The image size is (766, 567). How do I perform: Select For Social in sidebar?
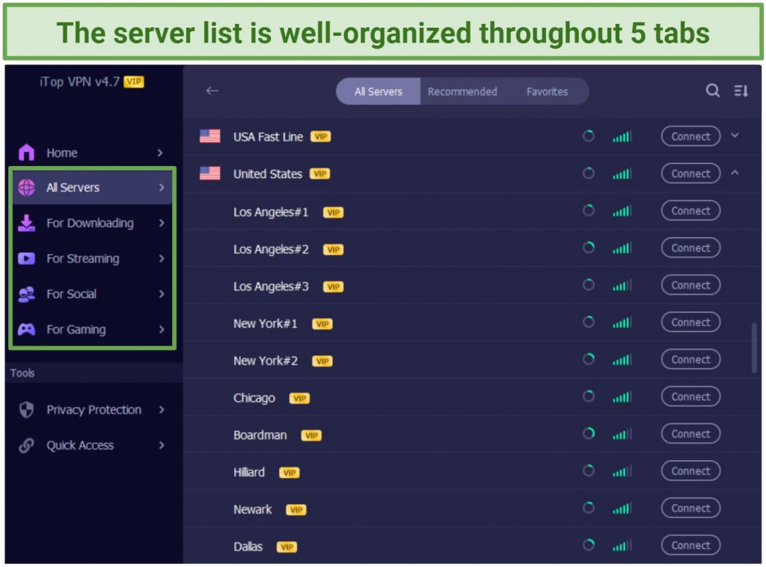click(x=92, y=294)
